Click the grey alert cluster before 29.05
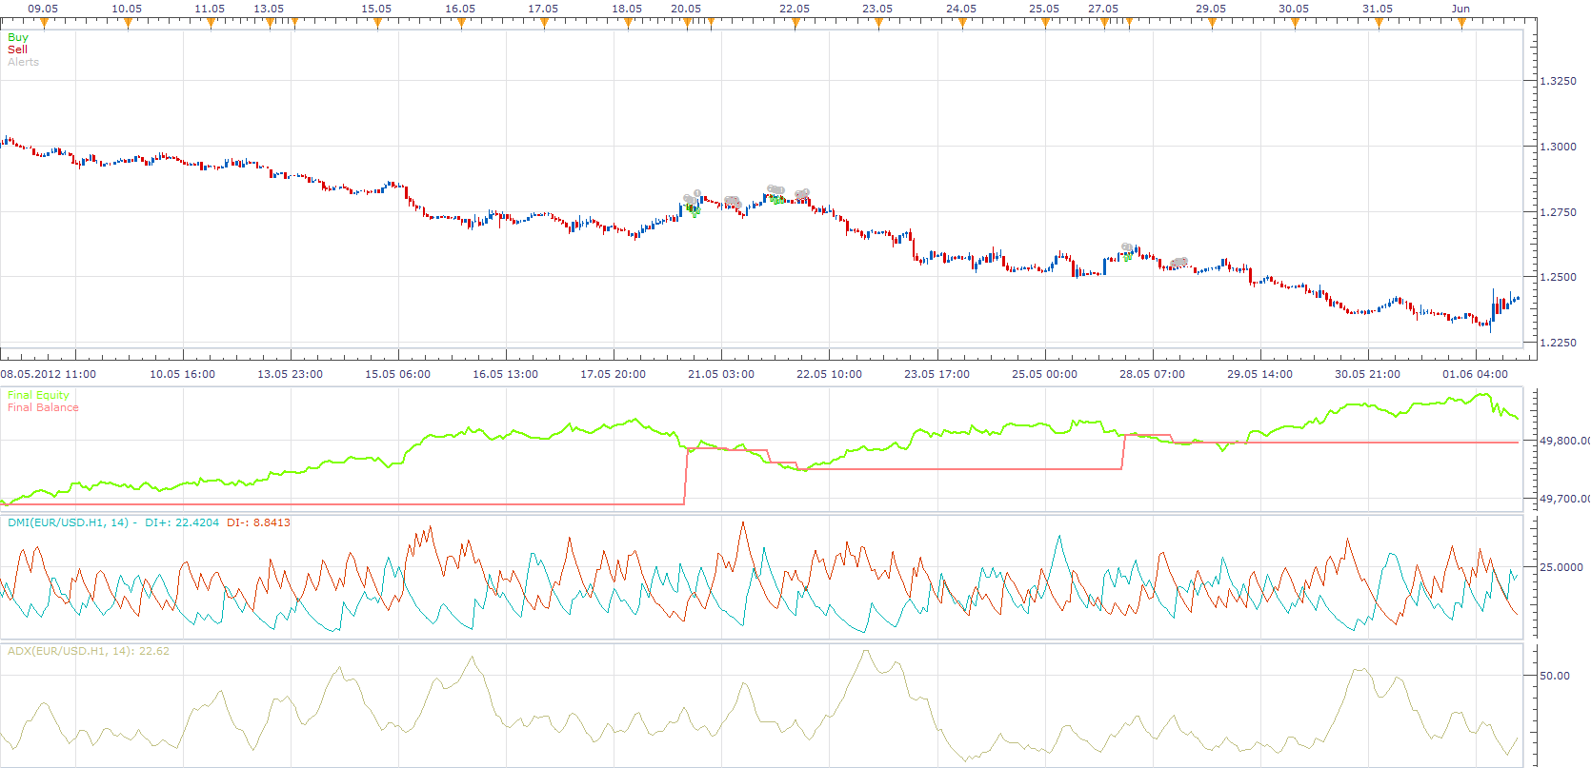 click(x=1179, y=262)
